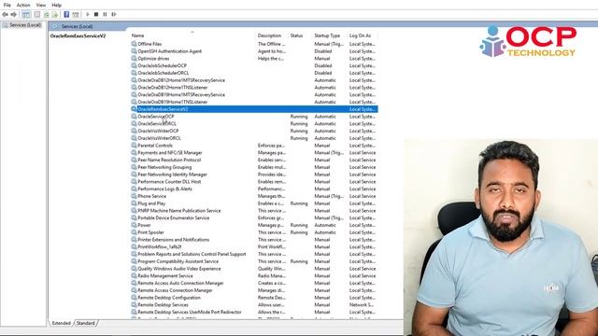The width and height of the screenshot is (598, 336).
Task: Open the Action menu
Action: point(23,5)
